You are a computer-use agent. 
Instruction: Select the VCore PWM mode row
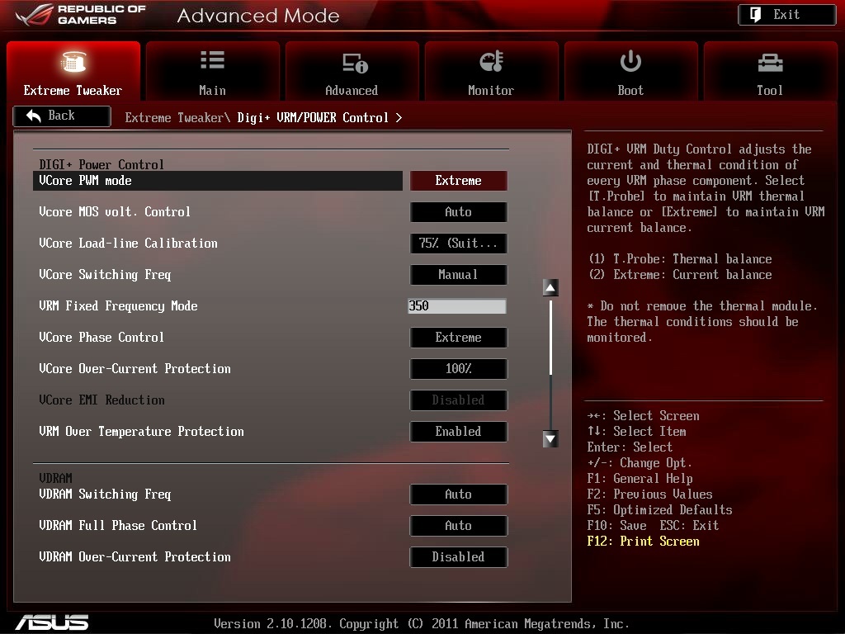coord(218,181)
